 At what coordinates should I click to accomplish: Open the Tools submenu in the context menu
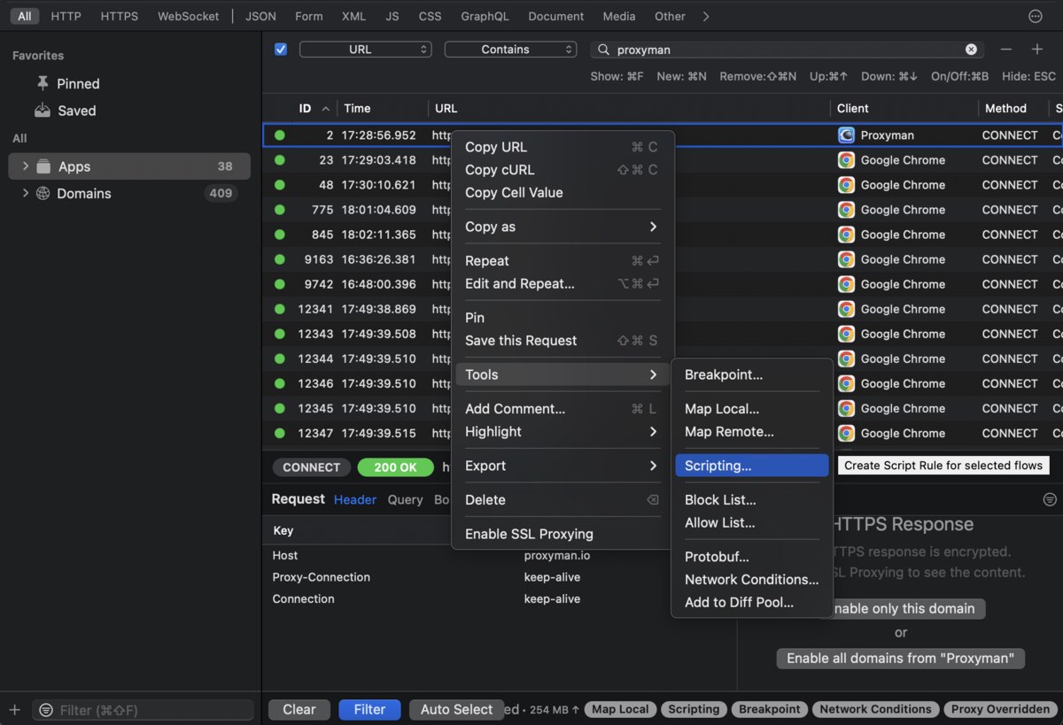(x=562, y=374)
